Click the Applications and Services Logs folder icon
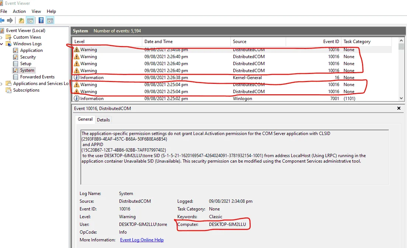Viewport: 407px width, 248px height. pyautogui.click(x=8, y=84)
